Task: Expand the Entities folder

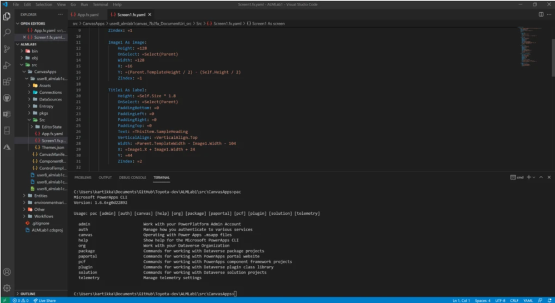Action: coord(41,195)
